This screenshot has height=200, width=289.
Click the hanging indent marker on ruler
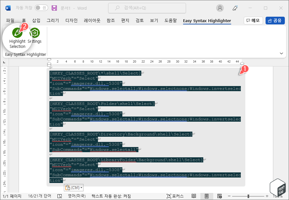click(x=49, y=64)
